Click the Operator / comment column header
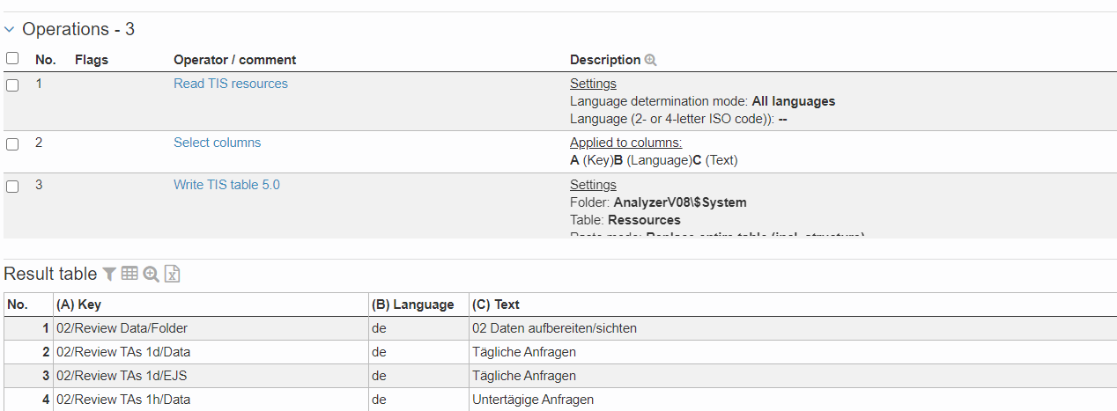This screenshot has height=411, width=1117. pos(234,60)
